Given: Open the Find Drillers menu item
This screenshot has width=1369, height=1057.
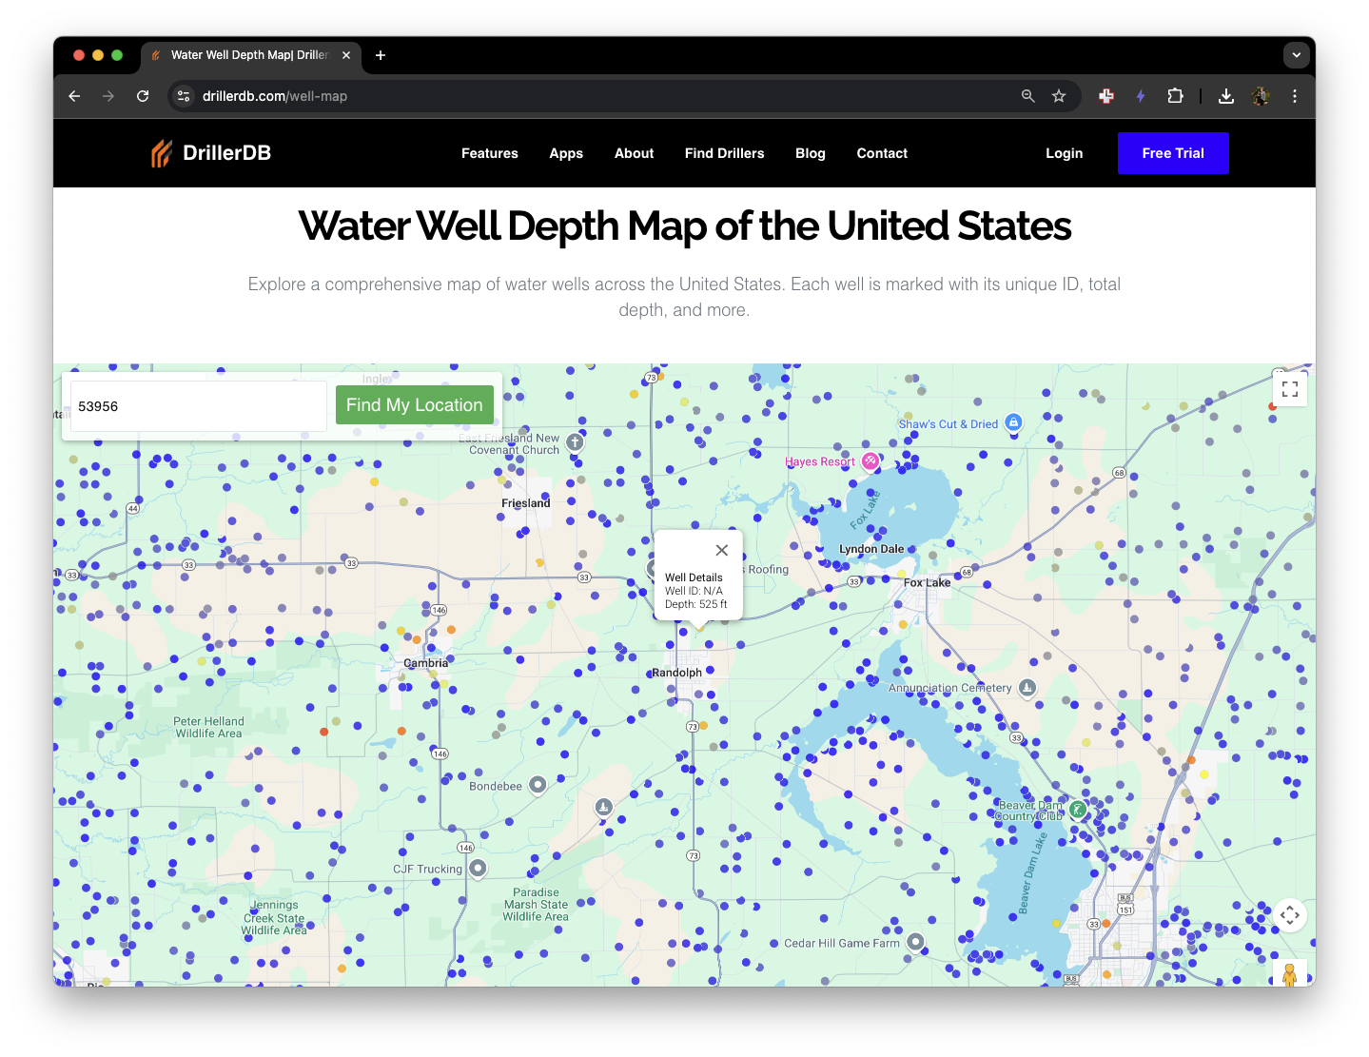Looking at the screenshot, I should [724, 153].
